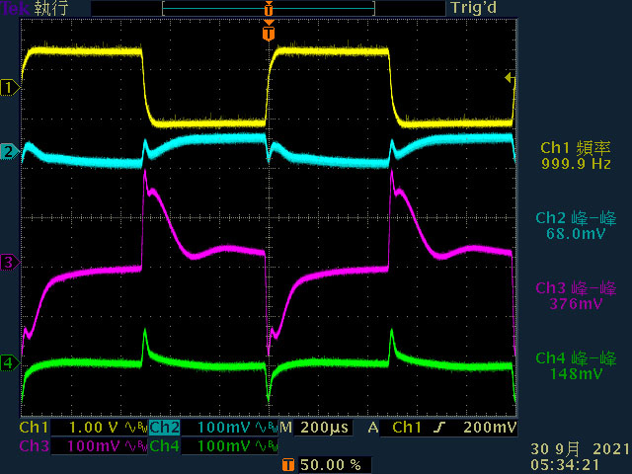Screen dimensions: 632x474
Task: Click the orange T icon beside 50.00 %
Action: click(x=287, y=465)
